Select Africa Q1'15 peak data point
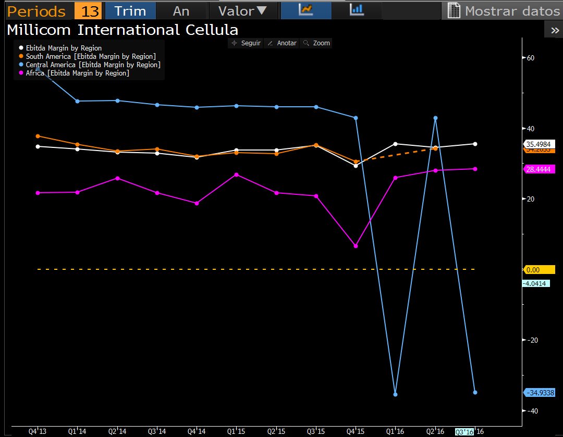The height and width of the screenshot is (437, 563). [x=236, y=174]
